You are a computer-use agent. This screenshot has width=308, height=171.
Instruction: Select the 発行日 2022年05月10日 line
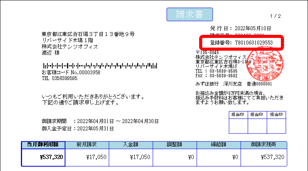(241, 29)
